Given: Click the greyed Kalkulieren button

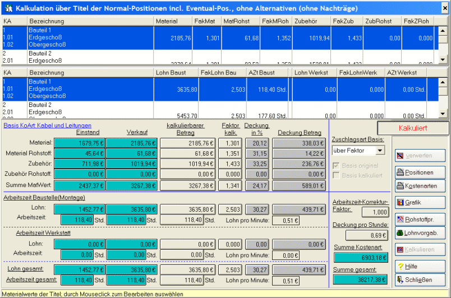Looking at the screenshot, I should 420,249.
